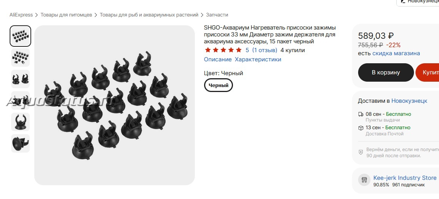Select the Черный color option
This screenshot has width=439, height=199.
pyautogui.click(x=218, y=85)
